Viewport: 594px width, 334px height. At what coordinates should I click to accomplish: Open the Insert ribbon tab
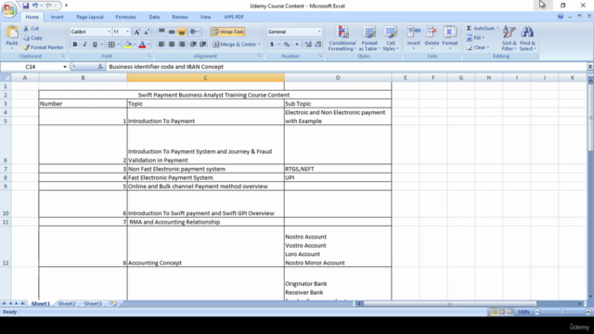point(58,17)
